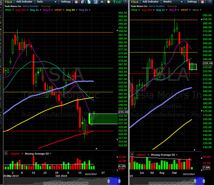Click Add to Portfolio link in weekly chart
The width and height of the screenshot is (214, 185).
coord(157,6)
